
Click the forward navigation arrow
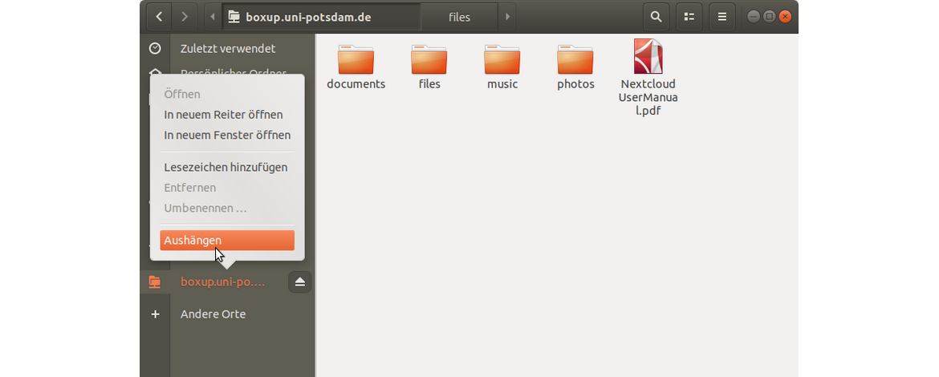coord(185,16)
